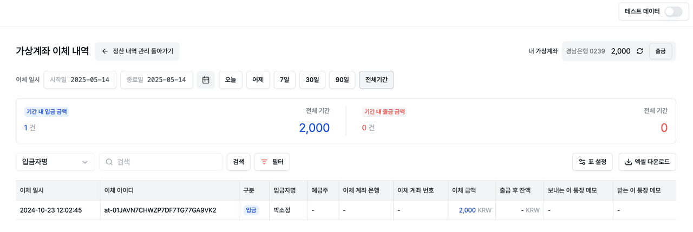The width and height of the screenshot is (693, 232).
Task: Click the 시작일 start date field
Action: (80, 80)
